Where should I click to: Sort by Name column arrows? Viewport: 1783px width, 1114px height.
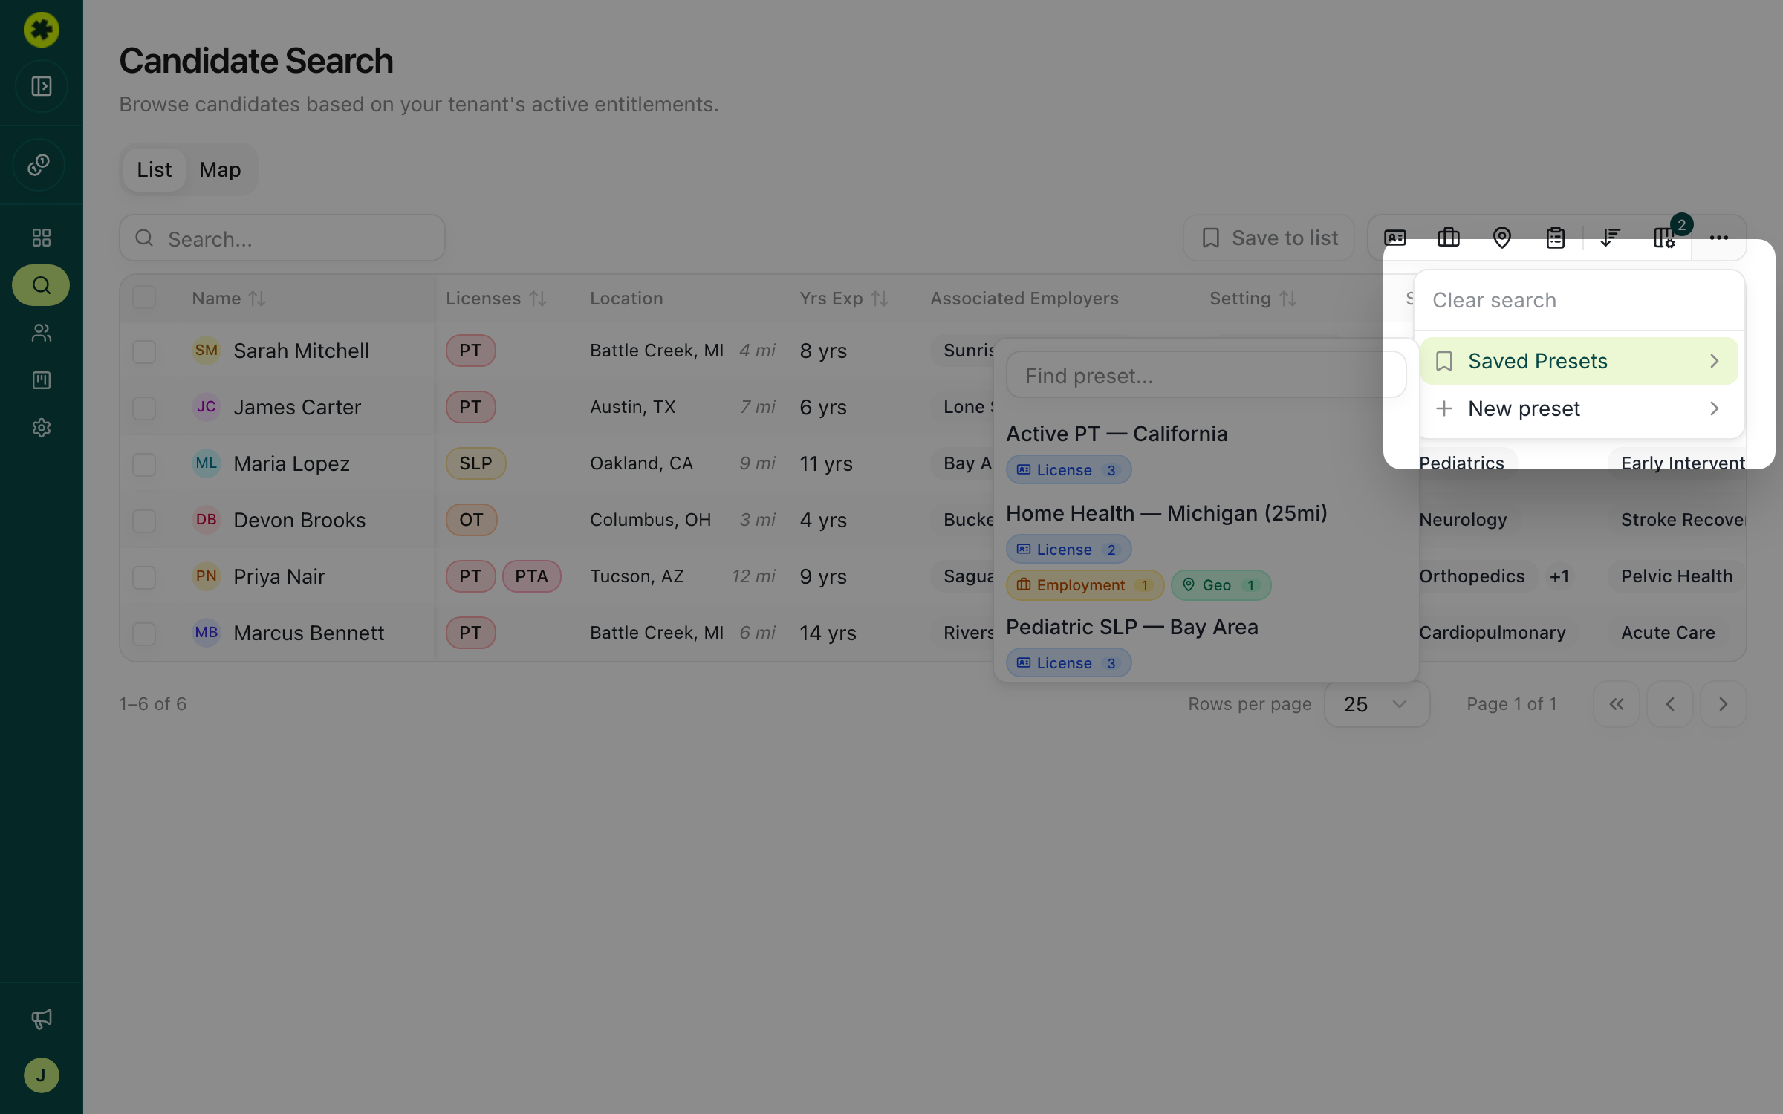click(x=257, y=299)
